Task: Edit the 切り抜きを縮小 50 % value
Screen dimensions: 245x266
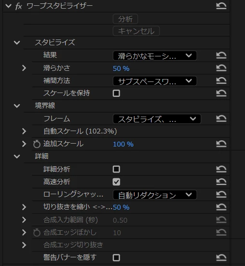Action: point(121,207)
